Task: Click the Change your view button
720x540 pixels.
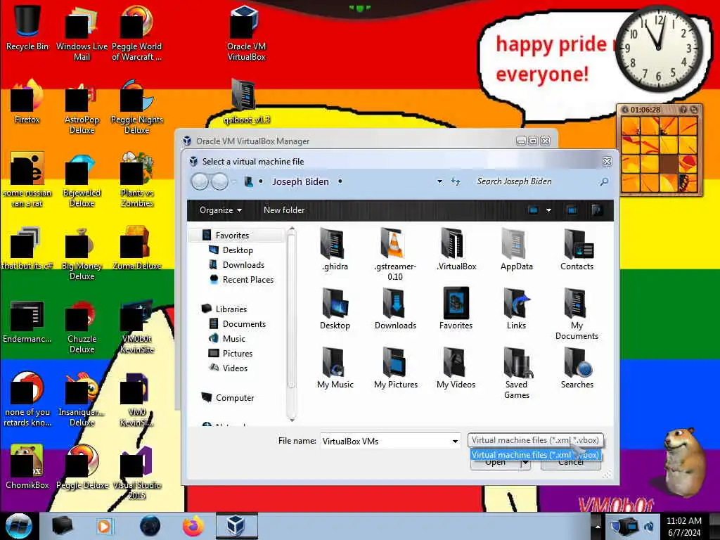Action: (x=533, y=210)
